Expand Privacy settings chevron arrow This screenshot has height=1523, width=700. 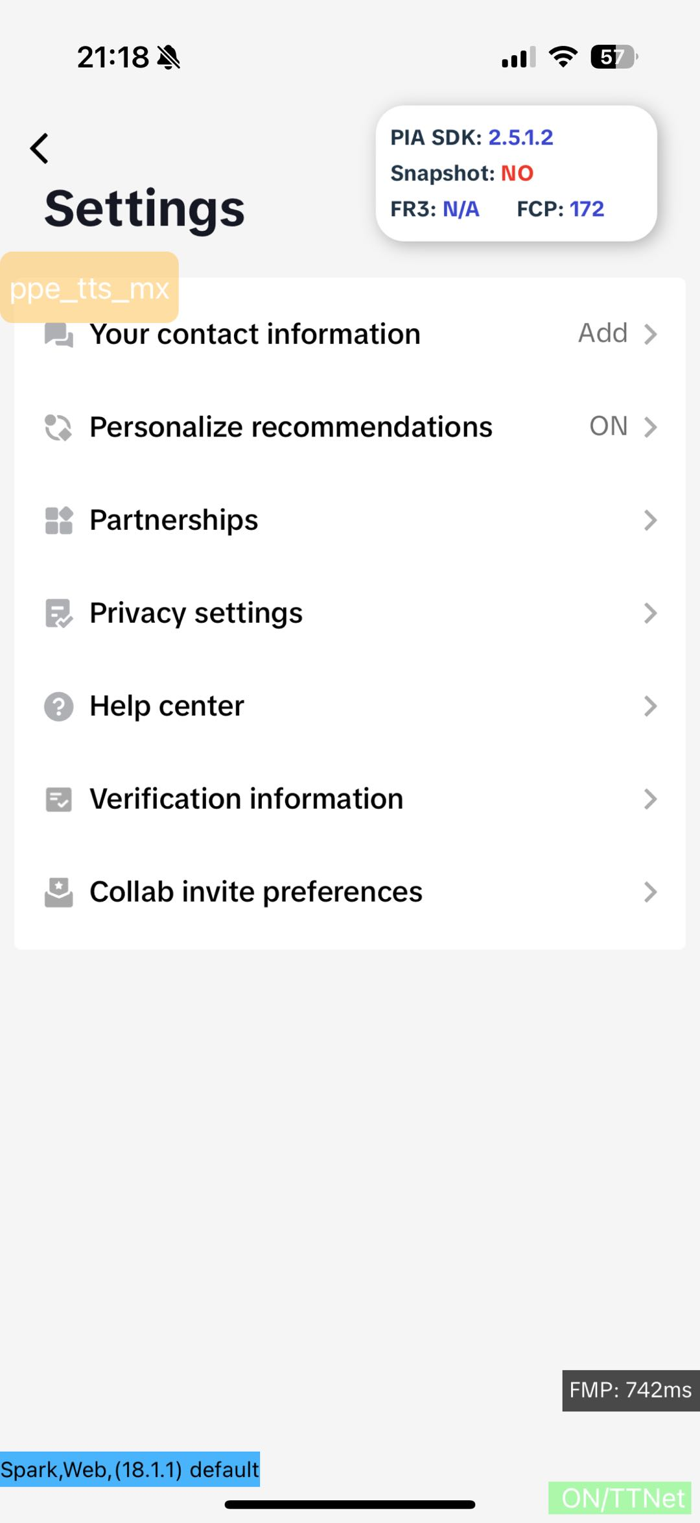pyautogui.click(x=650, y=613)
